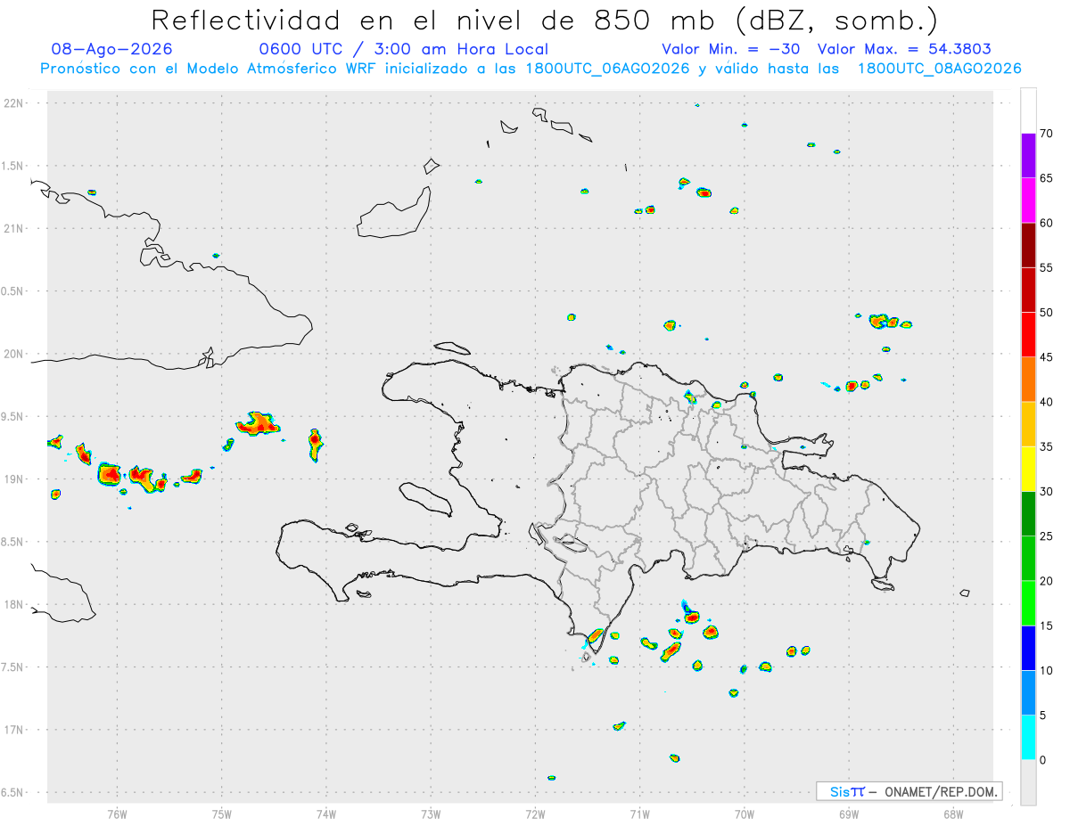Click the magenta 60-65 dBZ colorbar segment
This screenshot has height=826, width=1070.
tap(1028, 200)
